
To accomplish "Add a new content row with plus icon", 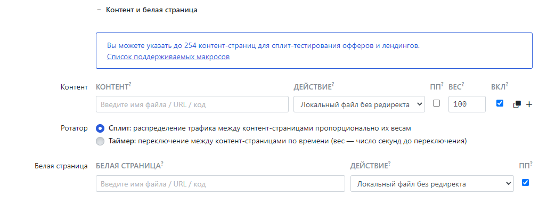I will click(x=529, y=104).
